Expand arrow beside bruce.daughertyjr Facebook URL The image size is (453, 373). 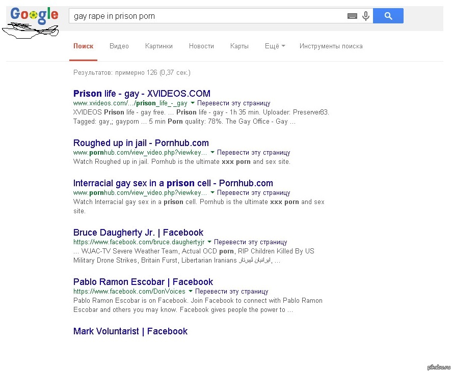click(209, 242)
